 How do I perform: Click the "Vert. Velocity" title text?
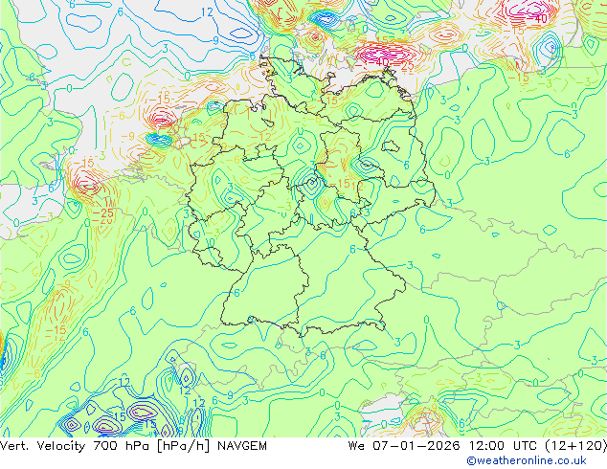click(42, 446)
